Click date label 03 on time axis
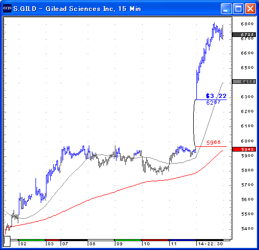This screenshot has height=250, width=259. 51,244
